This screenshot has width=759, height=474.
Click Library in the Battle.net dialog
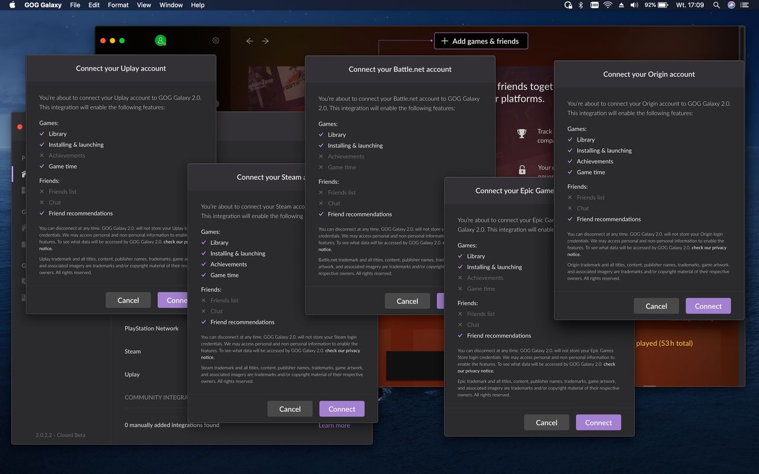coord(337,134)
